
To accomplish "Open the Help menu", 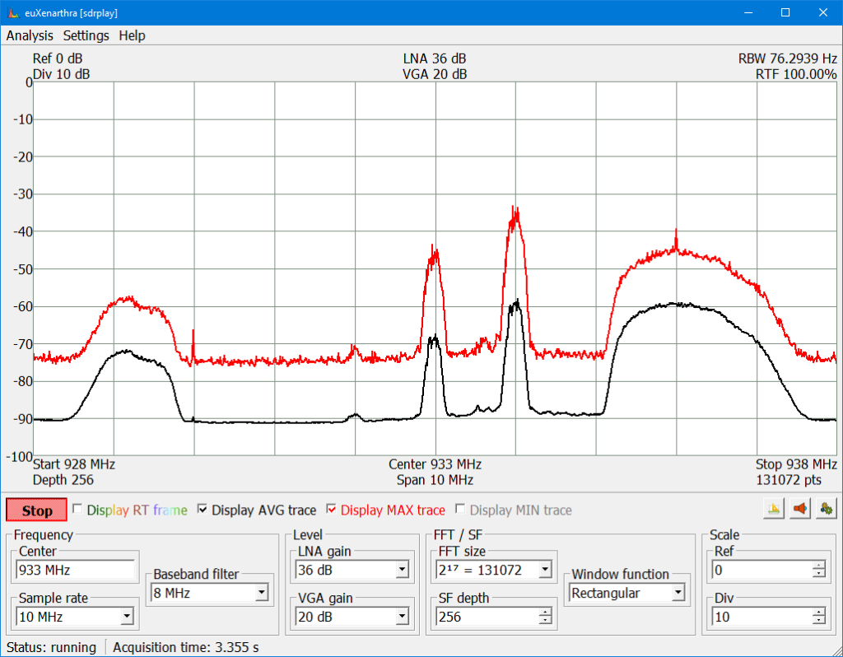I will (132, 35).
